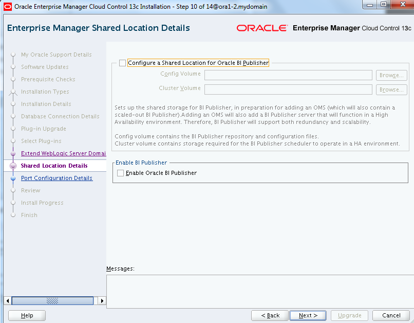Click the Cluster Volume text field

(x=288, y=90)
